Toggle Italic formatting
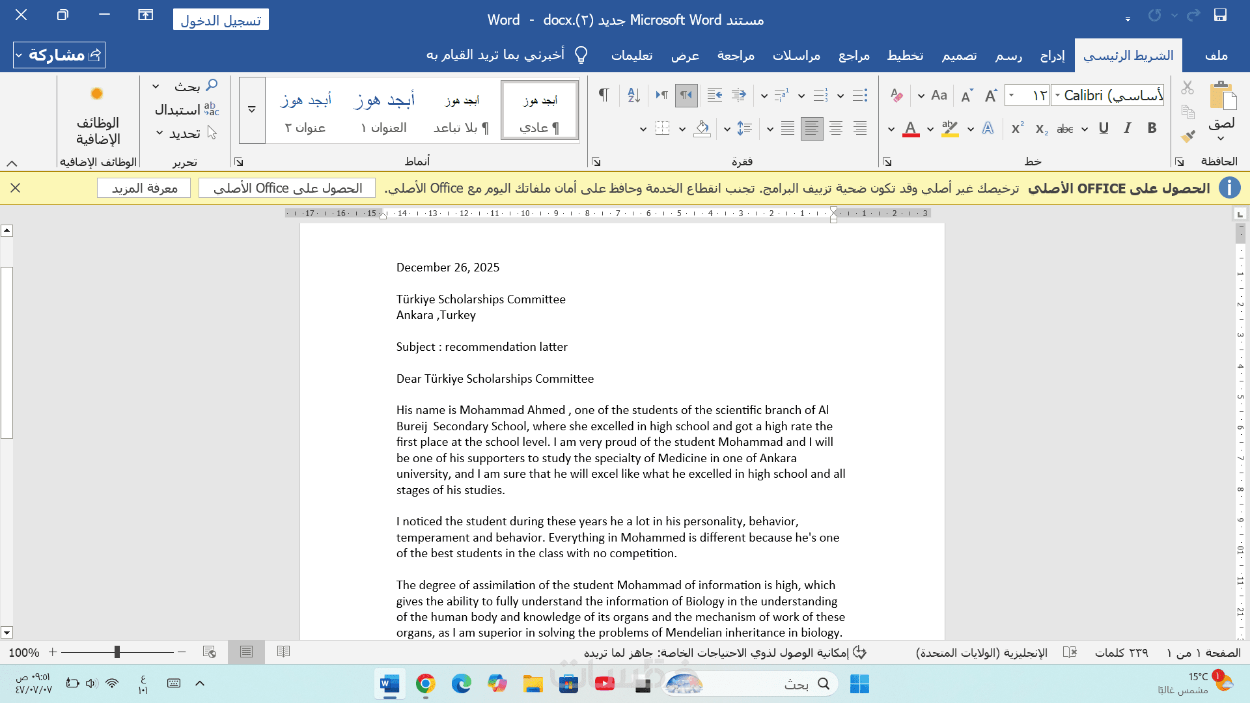The width and height of the screenshot is (1250, 703). (1127, 128)
